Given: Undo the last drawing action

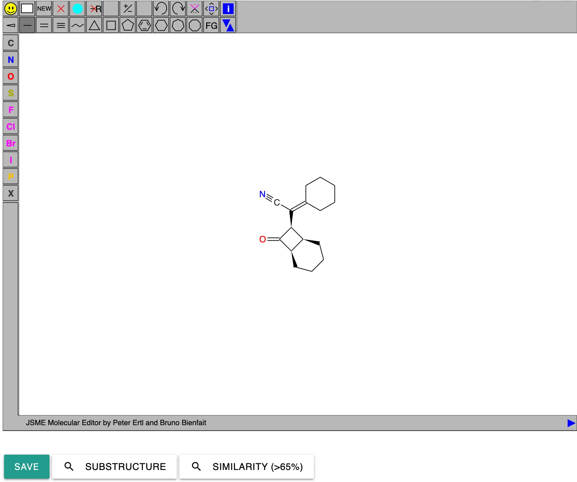Looking at the screenshot, I should click(161, 9).
